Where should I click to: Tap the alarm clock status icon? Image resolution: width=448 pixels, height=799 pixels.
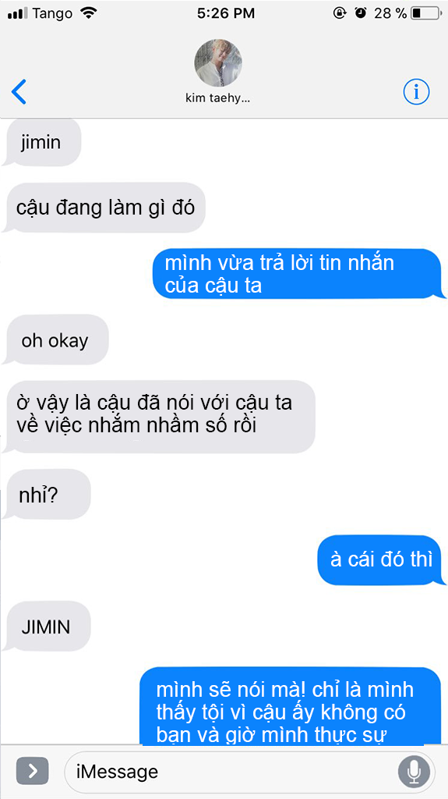(x=361, y=13)
